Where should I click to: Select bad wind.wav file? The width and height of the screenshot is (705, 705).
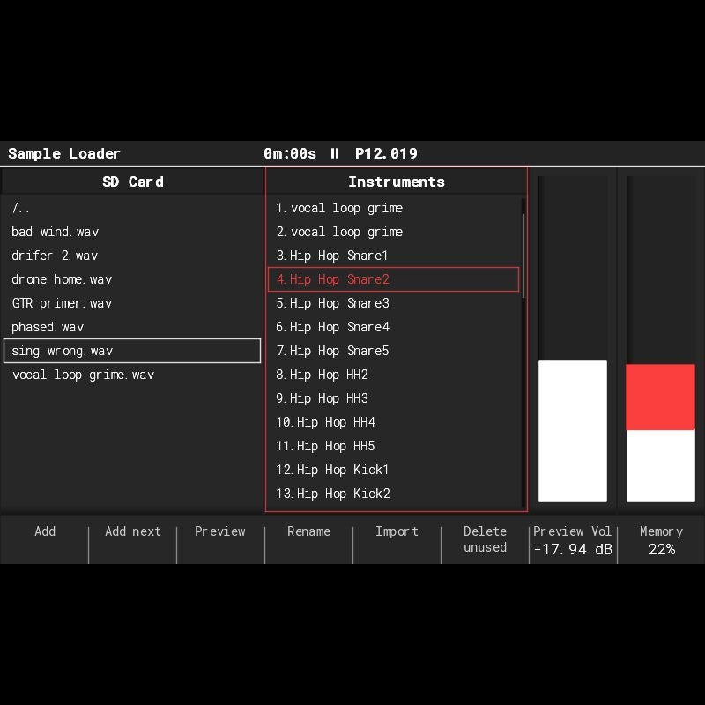132,232
